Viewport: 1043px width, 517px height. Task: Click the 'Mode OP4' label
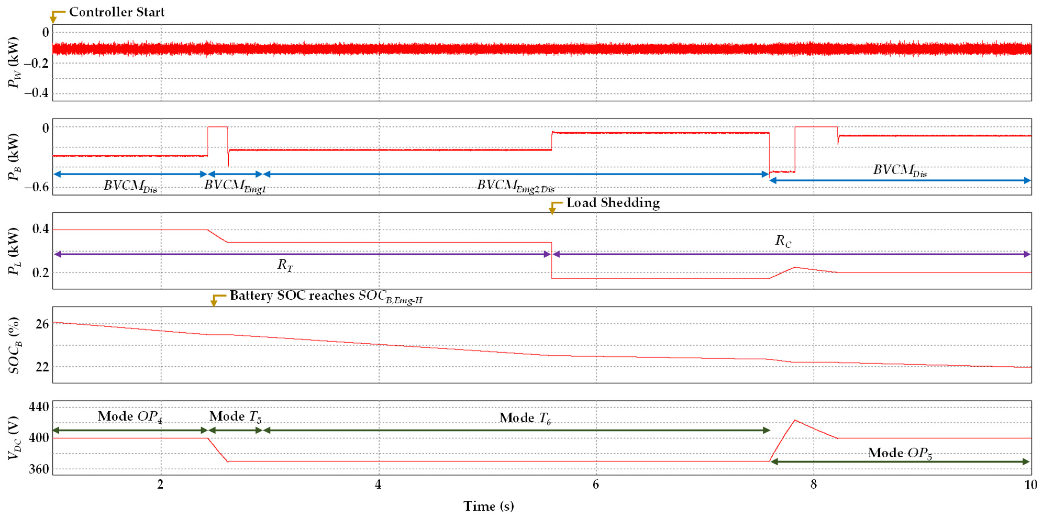(130, 417)
